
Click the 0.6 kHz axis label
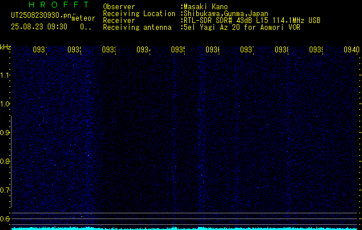(5, 218)
